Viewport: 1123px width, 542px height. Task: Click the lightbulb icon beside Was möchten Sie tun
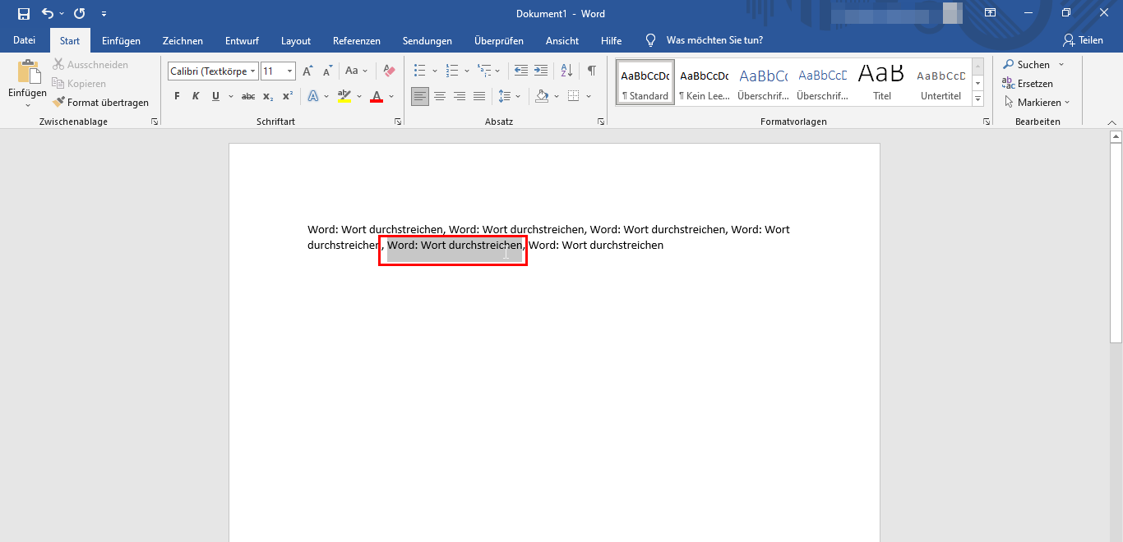point(651,40)
